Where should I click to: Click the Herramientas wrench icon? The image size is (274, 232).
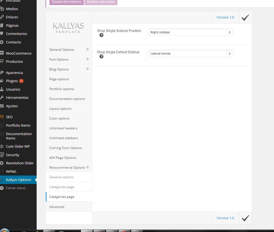click(x=2, y=97)
